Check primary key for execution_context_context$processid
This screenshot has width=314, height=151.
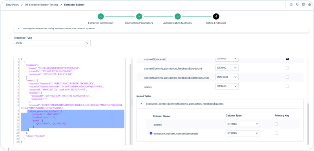[276, 133]
